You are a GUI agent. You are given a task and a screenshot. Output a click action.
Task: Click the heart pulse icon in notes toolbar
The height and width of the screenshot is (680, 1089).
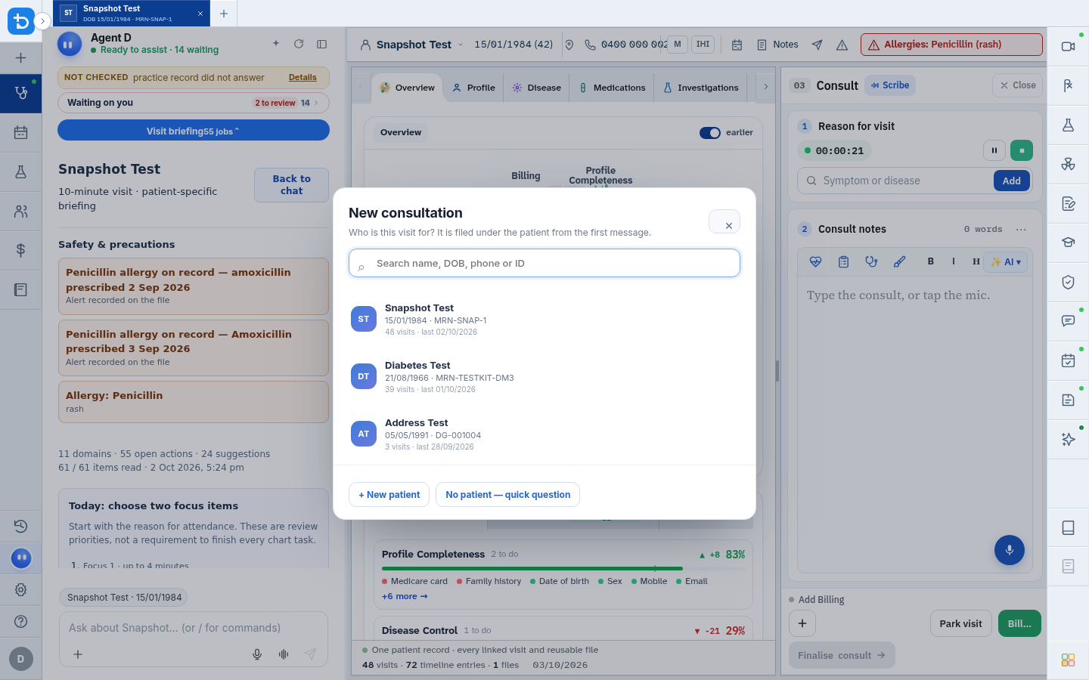coord(815,261)
